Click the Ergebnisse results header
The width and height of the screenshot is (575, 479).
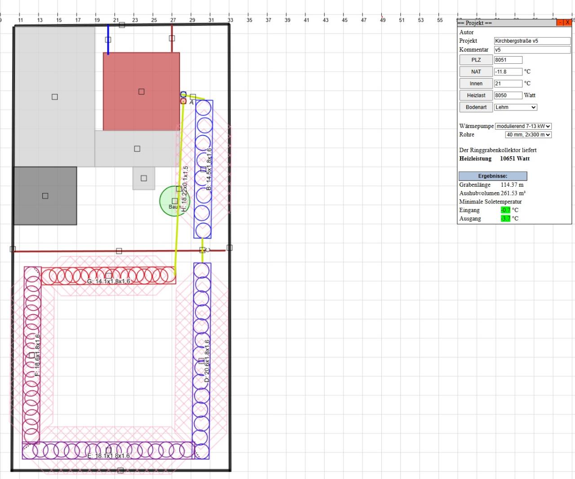pos(492,176)
